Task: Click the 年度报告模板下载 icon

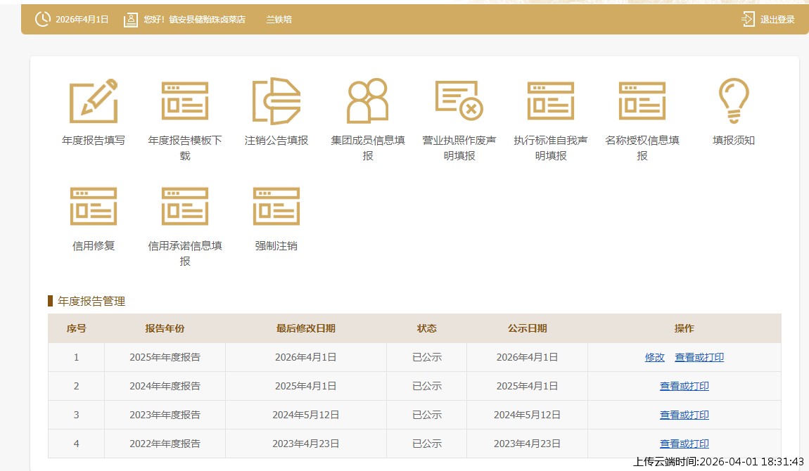Action: [185, 101]
